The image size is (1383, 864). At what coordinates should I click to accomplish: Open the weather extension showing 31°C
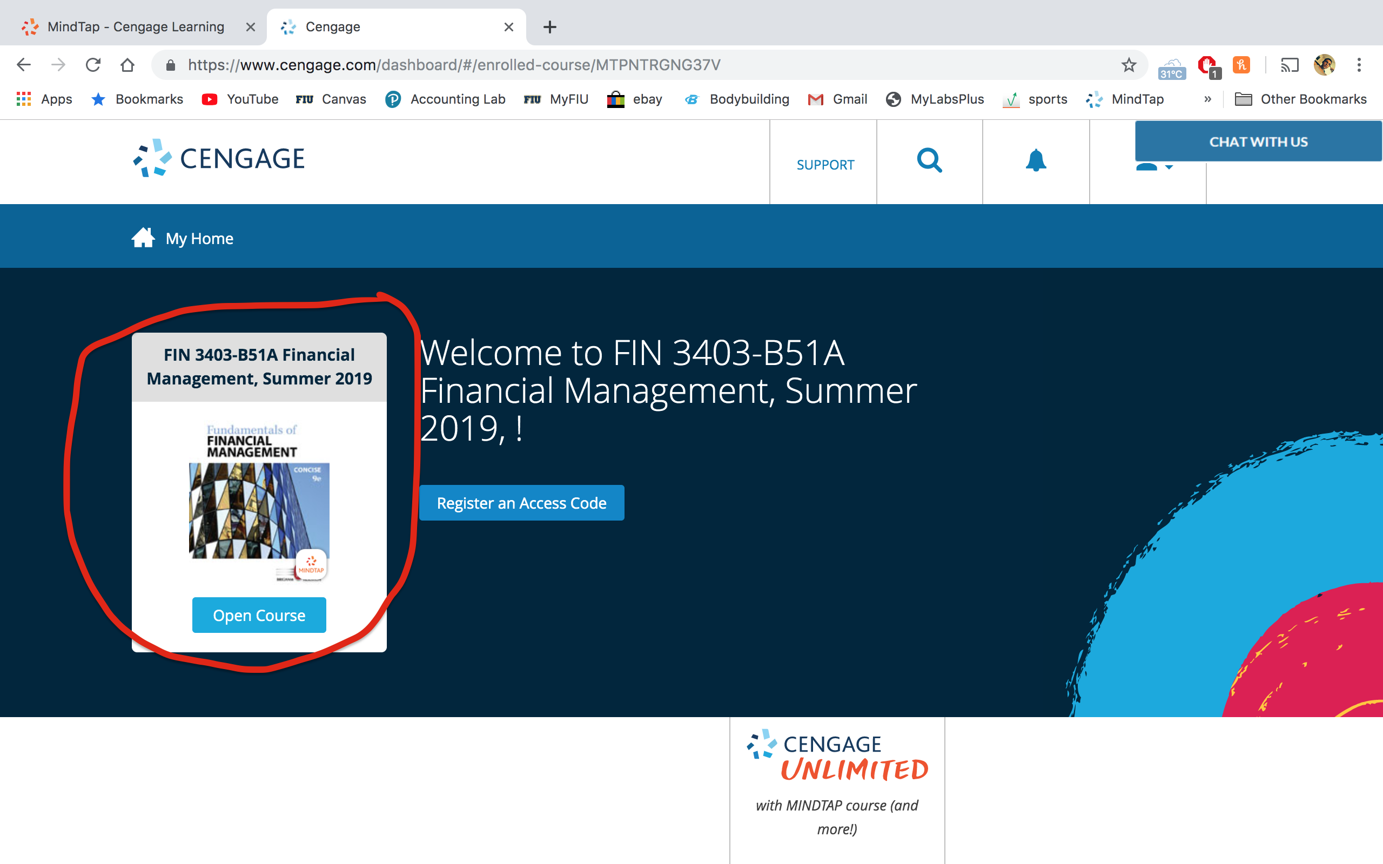(x=1172, y=67)
